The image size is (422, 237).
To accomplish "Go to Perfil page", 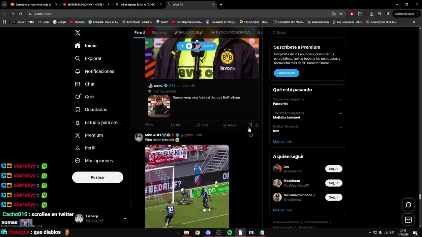I will click(85, 148).
